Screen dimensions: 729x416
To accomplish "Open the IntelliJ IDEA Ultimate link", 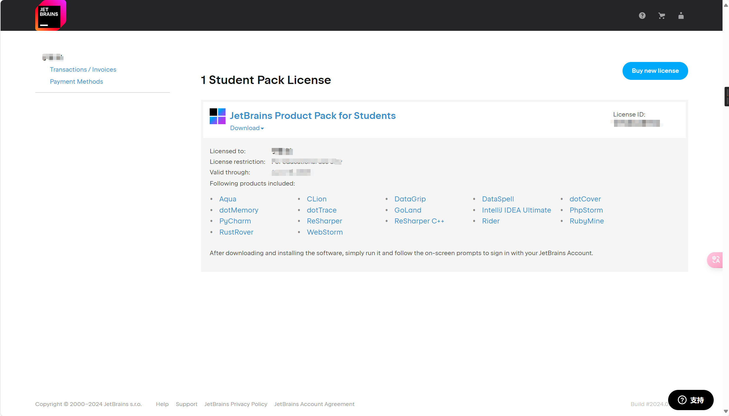I will [x=516, y=210].
